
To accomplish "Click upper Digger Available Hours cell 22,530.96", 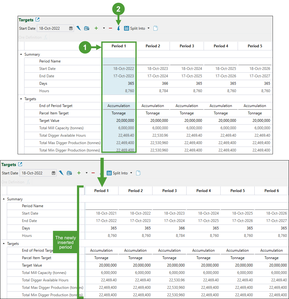I will tap(153, 135).
